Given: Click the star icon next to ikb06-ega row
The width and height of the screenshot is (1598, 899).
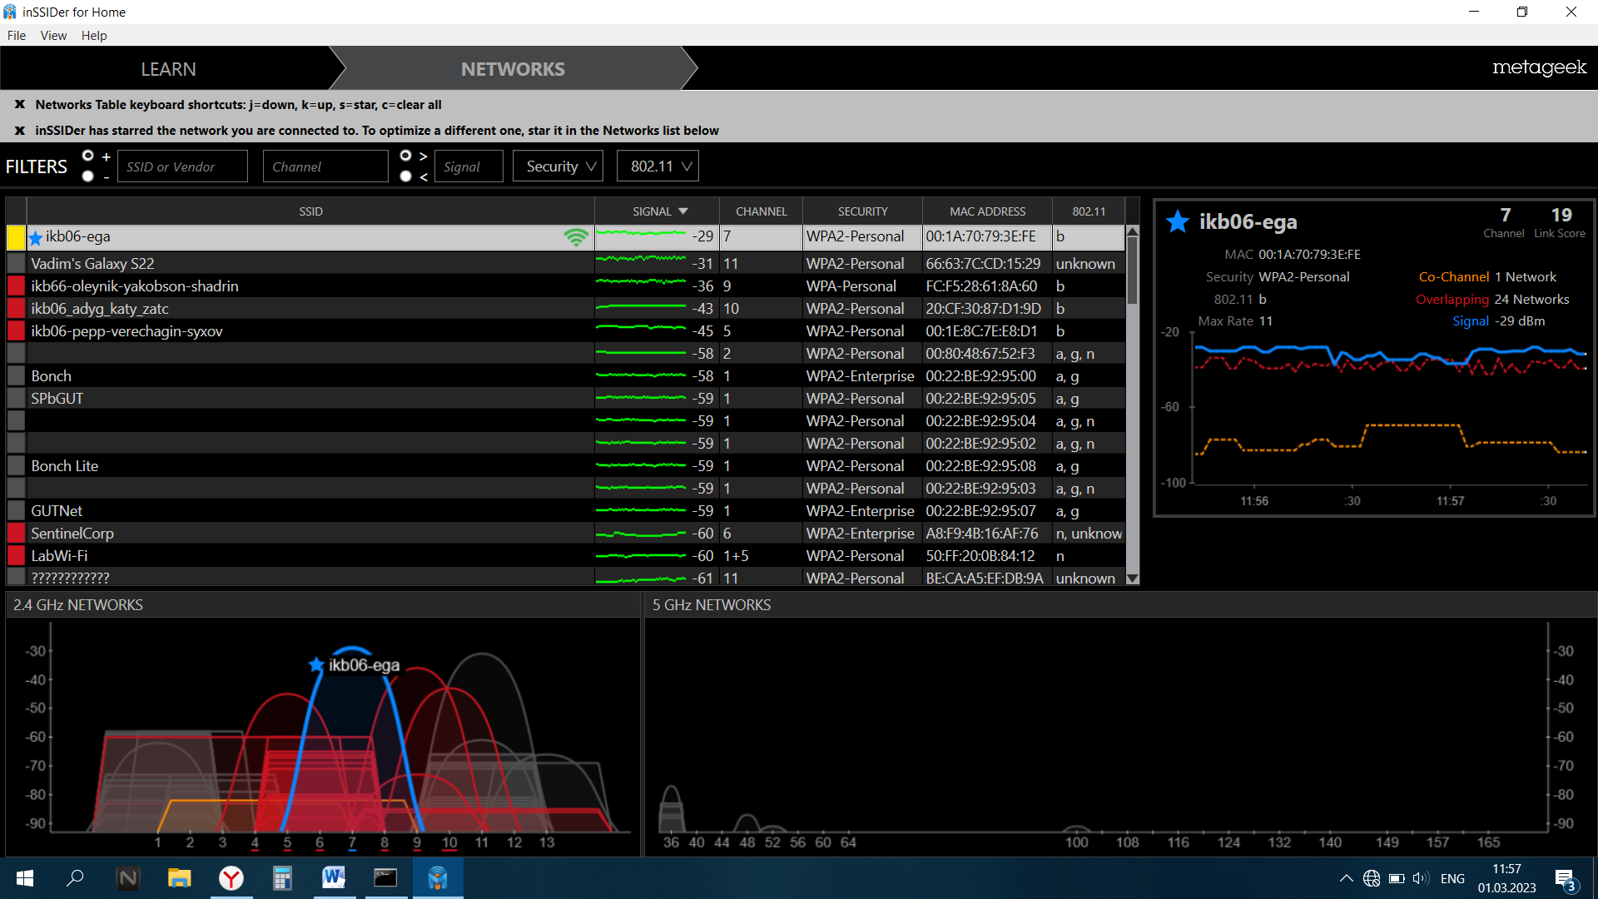Looking at the screenshot, I should (36, 238).
